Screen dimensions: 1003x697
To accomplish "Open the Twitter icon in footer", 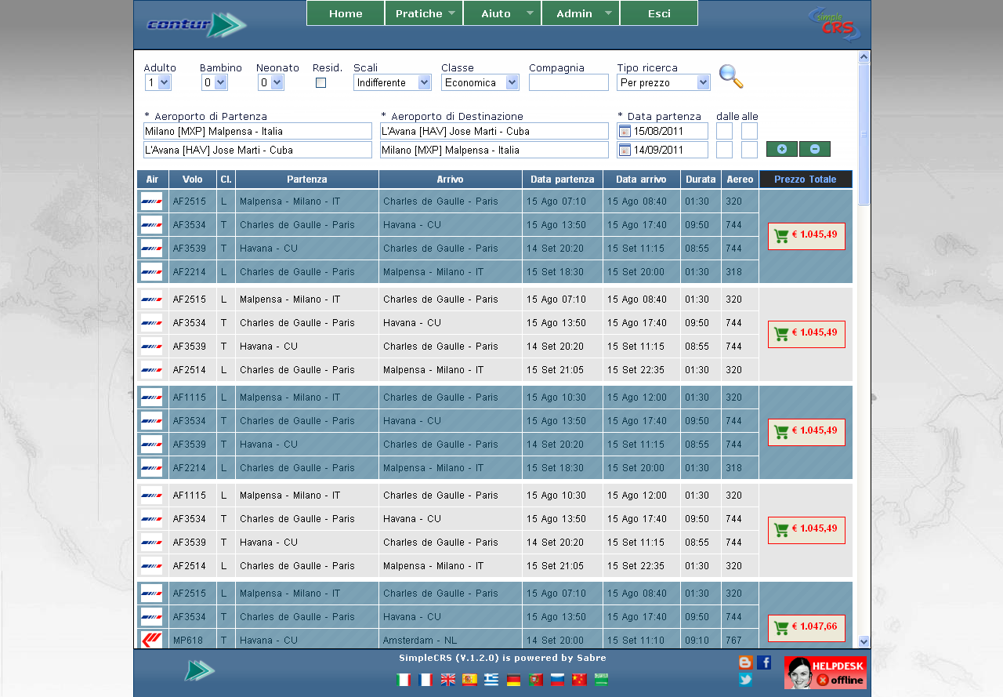I will pyautogui.click(x=745, y=679).
